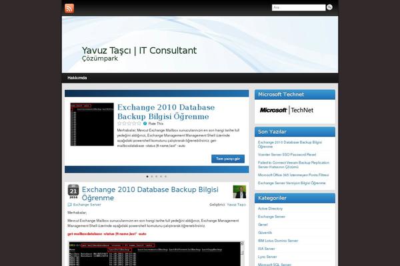This screenshot has height=266, width=400.
Task: Click the calendar date icon showing 21 2014
Action: (x=73, y=192)
